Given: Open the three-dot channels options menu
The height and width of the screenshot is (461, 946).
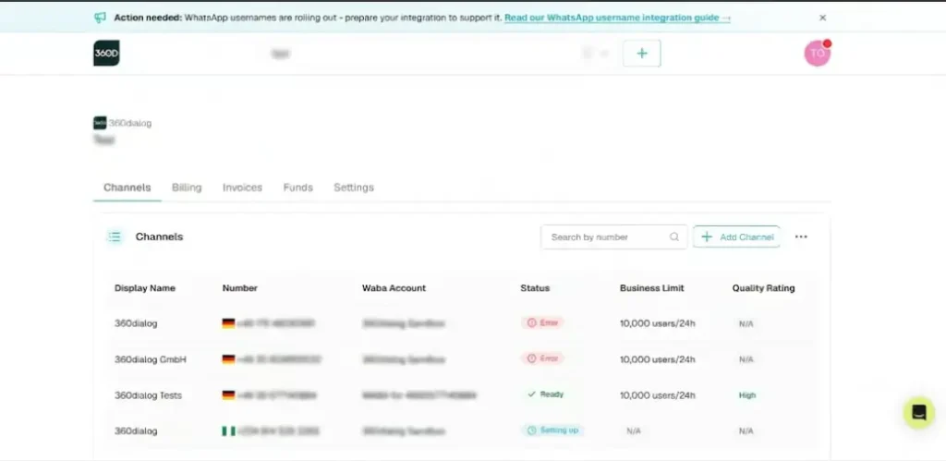Looking at the screenshot, I should [x=801, y=237].
